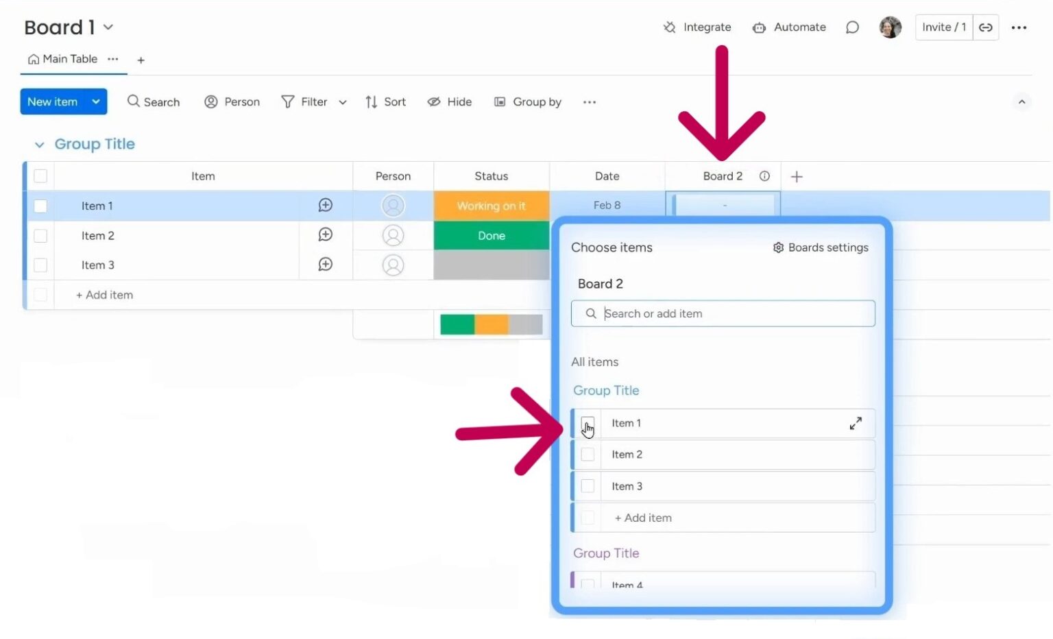Screen dimensions: 1053x639
Task: Click the green Done status cell
Action: click(491, 235)
